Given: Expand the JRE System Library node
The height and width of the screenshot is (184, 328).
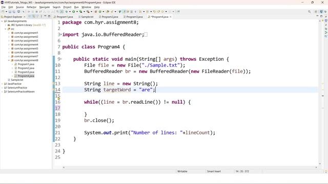Looking at the screenshot, I should click(x=6, y=25).
